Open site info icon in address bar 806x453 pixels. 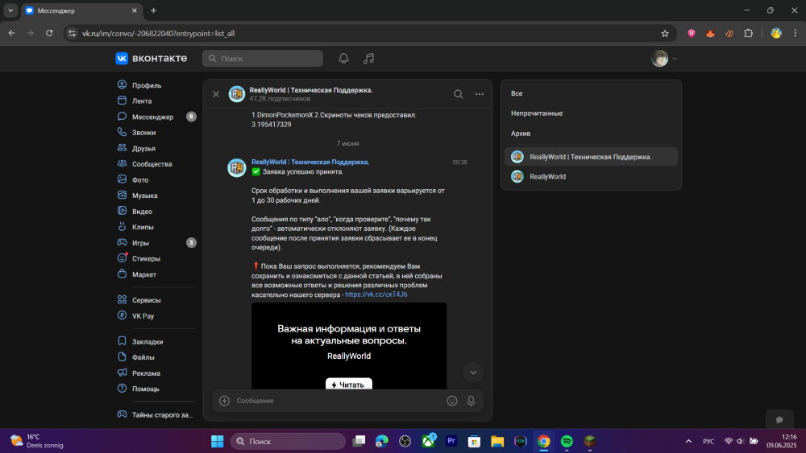coord(72,33)
